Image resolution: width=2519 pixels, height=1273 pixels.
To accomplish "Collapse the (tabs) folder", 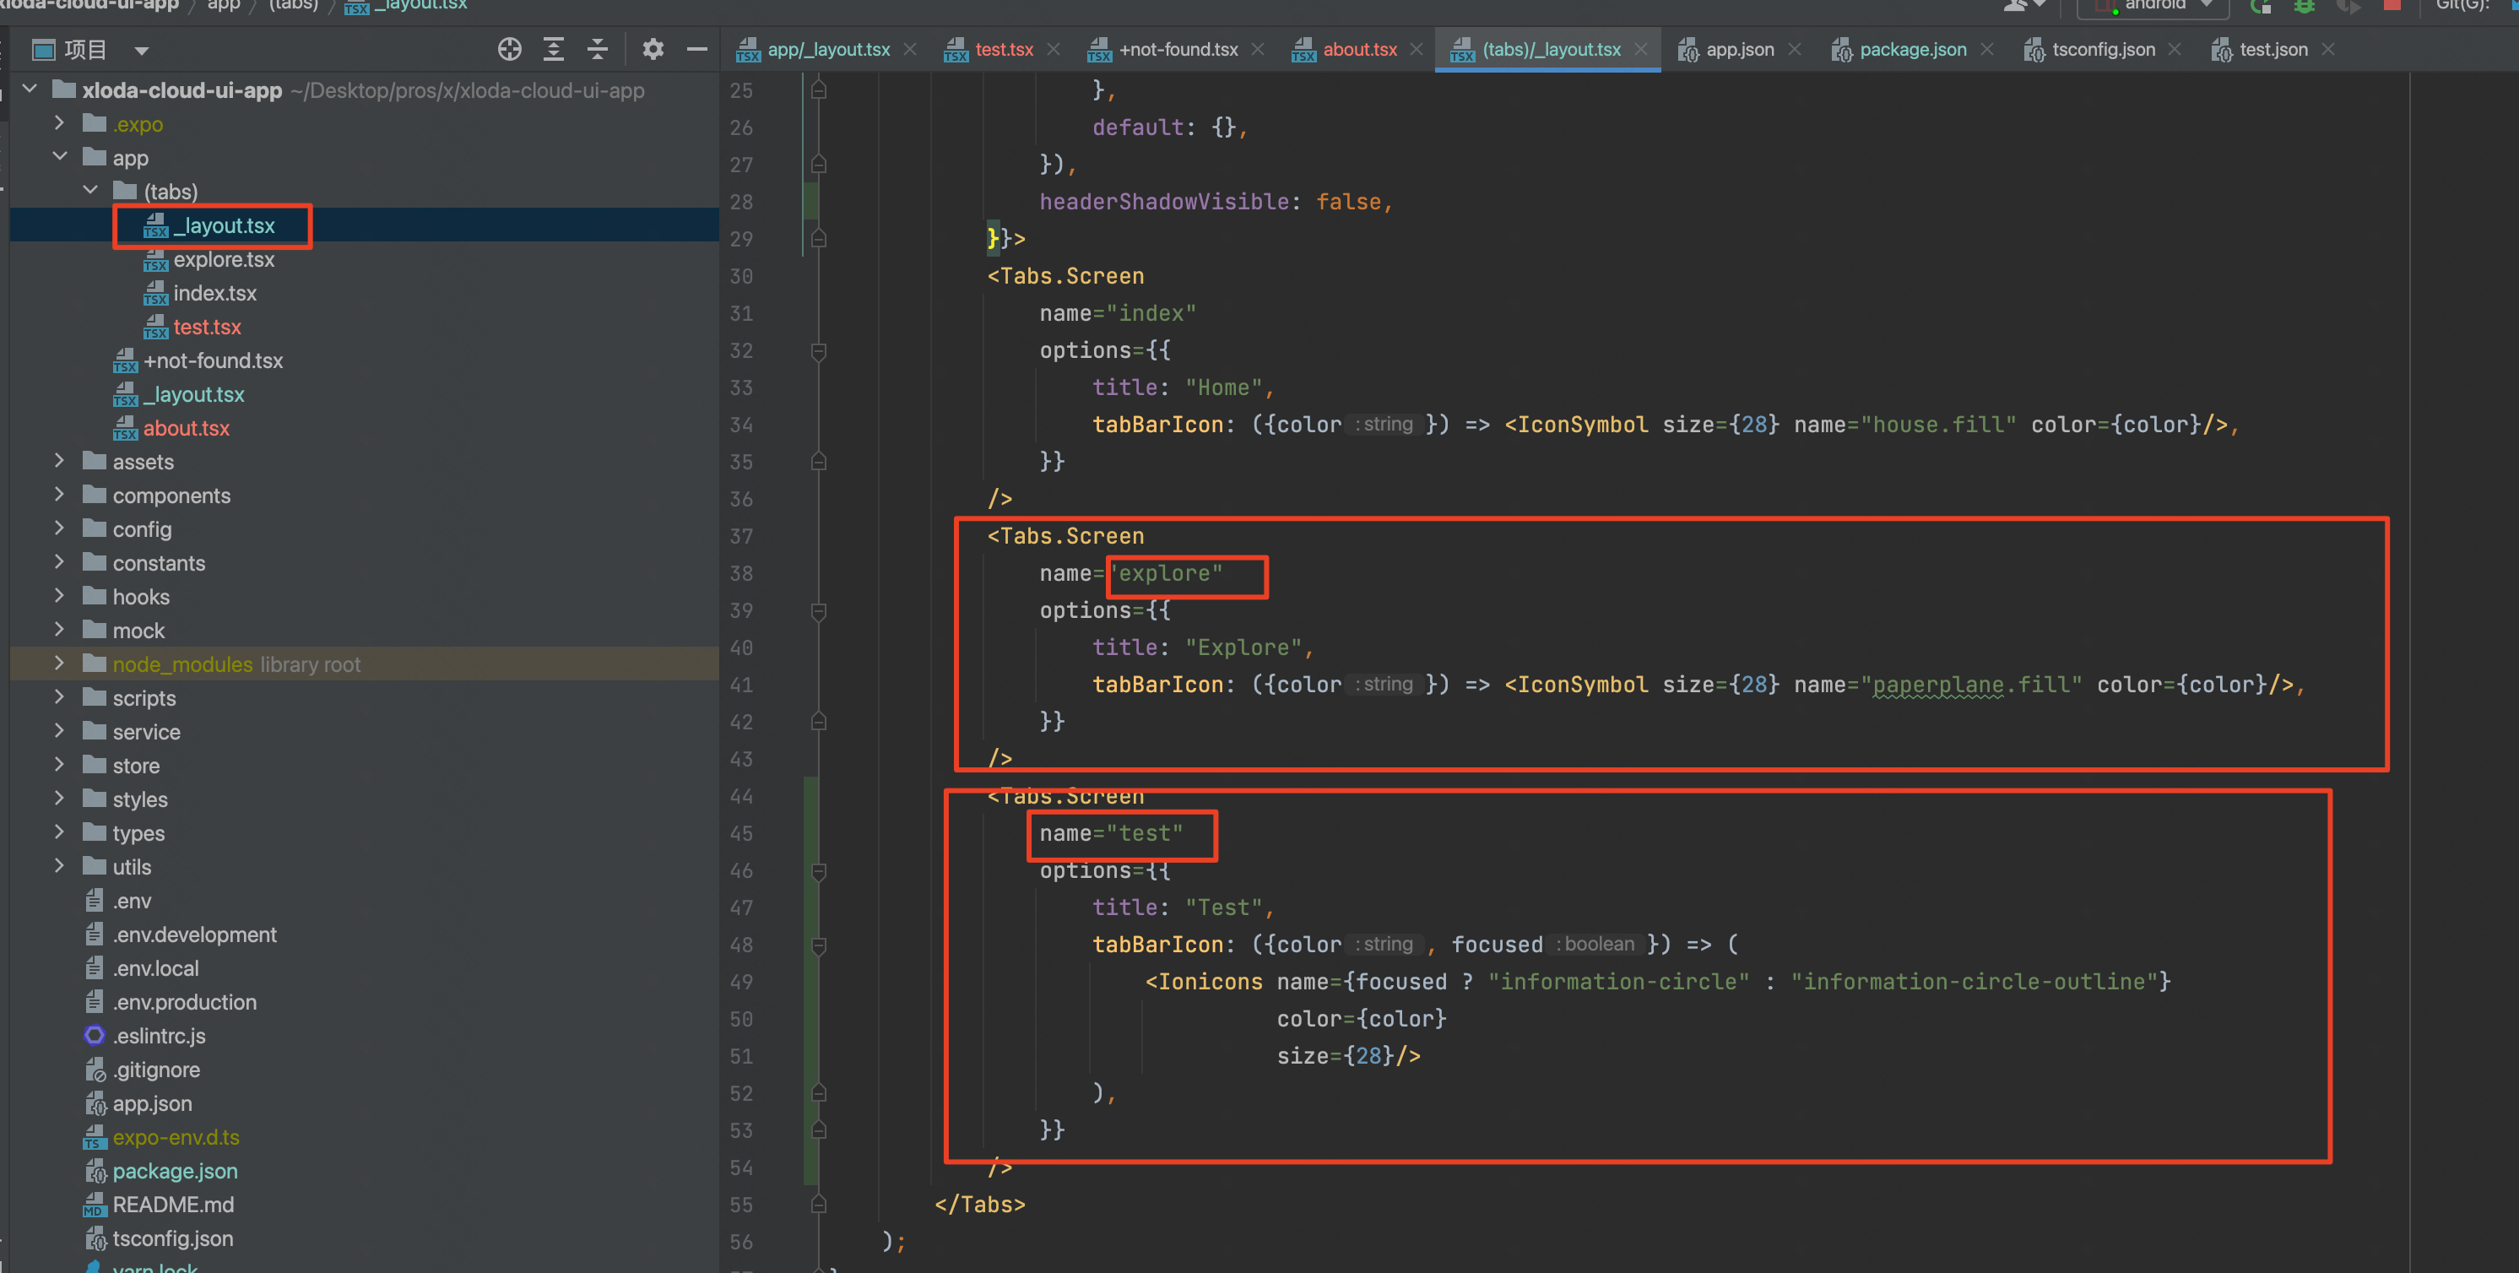I will coord(91,191).
